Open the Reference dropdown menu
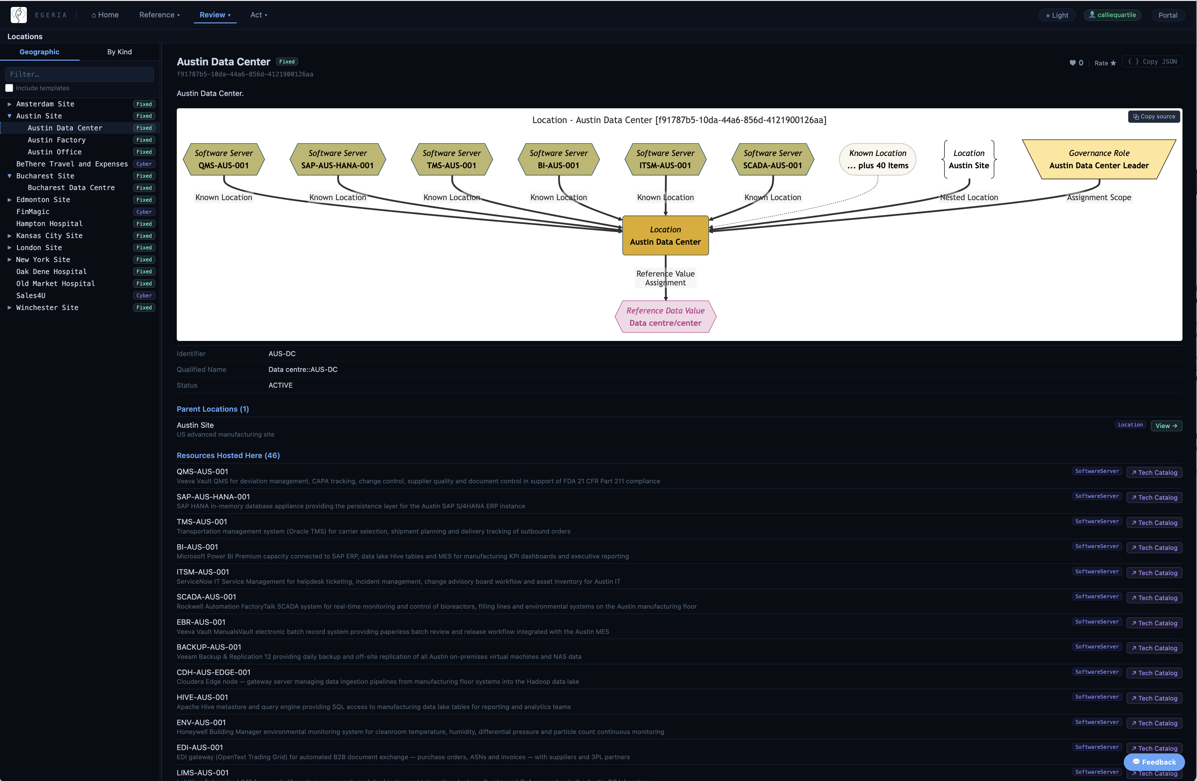Image resolution: width=1197 pixels, height=781 pixels. (159, 15)
